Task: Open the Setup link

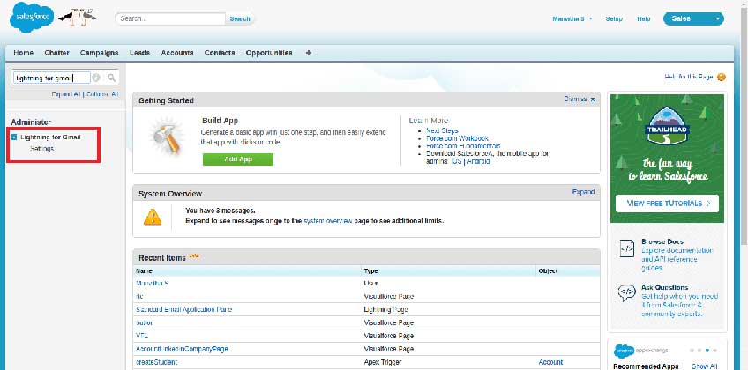Action: (614, 18)
